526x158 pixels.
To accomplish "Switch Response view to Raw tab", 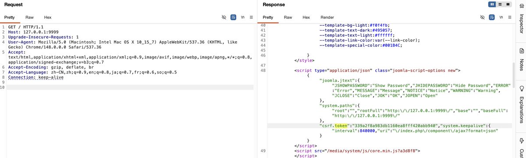I will pos(288,17).
